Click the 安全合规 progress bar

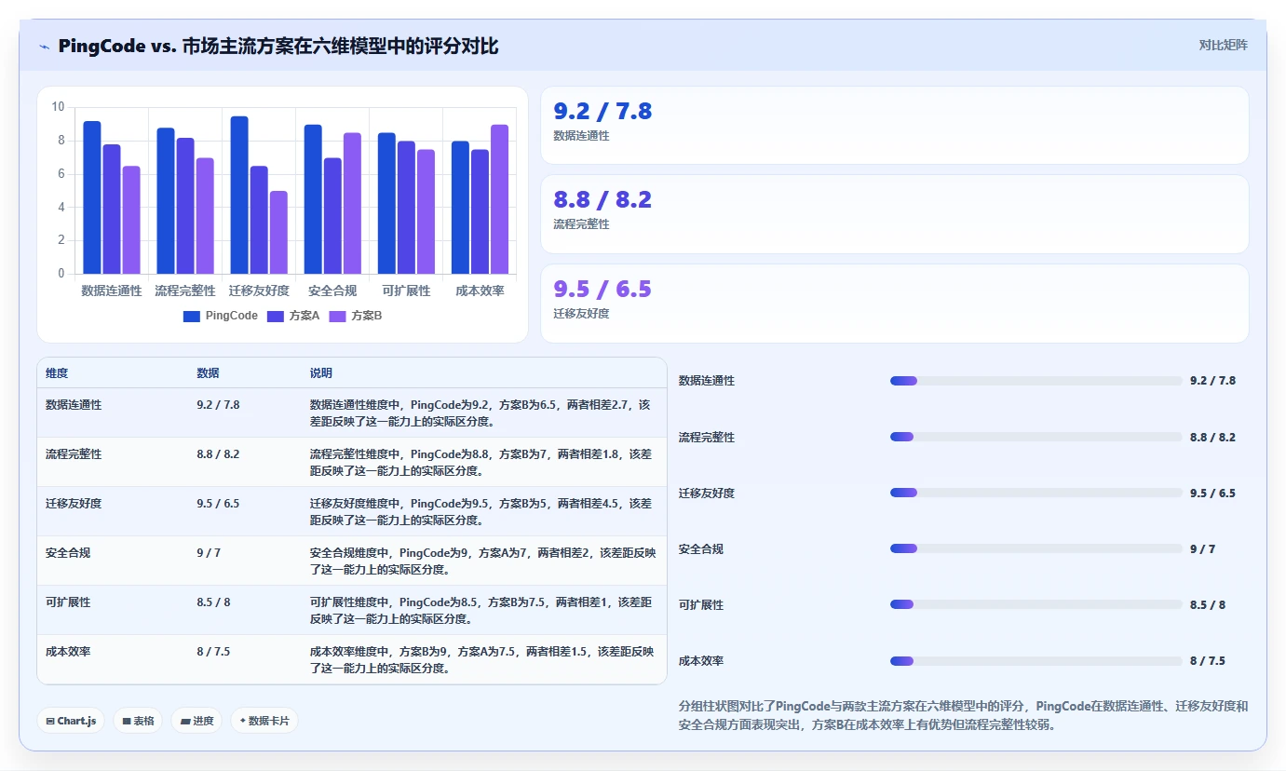[1036, 549]
